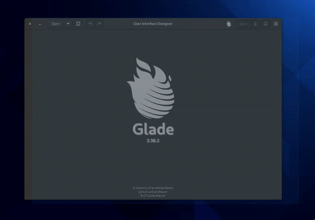Minimize the User Interface Designer window
The height and width of the screenshot is (220, 315).
pyautogui.click(x=40, y=24)
